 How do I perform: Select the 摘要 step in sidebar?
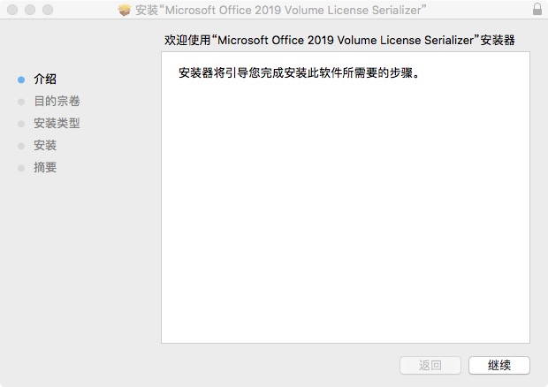[45, 168]
